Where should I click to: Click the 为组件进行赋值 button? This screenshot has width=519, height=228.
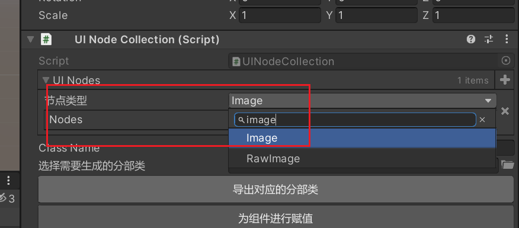tap(275, 218)
